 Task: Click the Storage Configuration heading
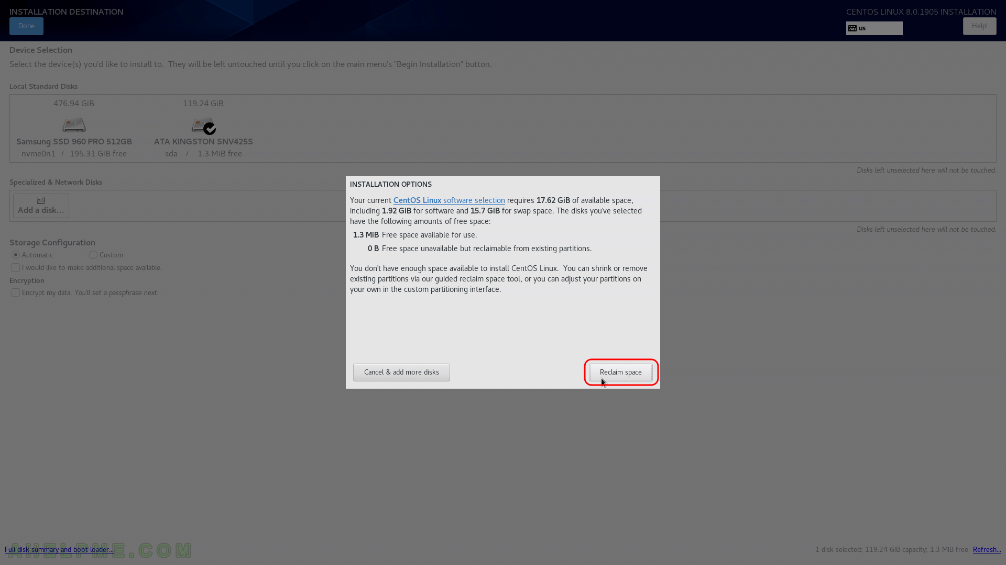click(x=52, y=242)
